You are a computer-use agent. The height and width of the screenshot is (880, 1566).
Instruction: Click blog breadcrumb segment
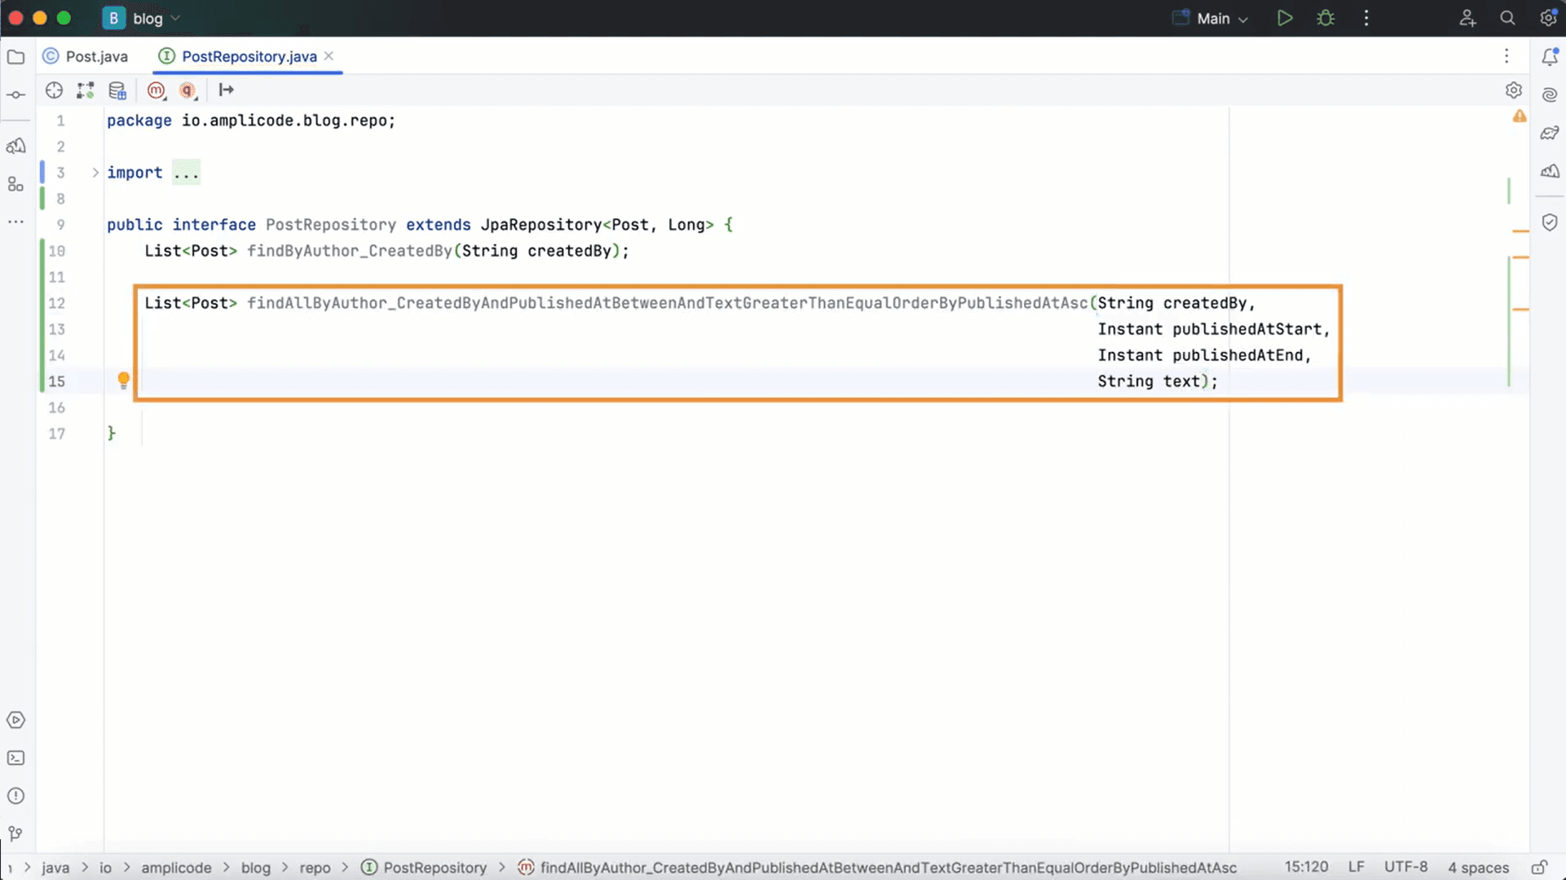click(255, 868)
